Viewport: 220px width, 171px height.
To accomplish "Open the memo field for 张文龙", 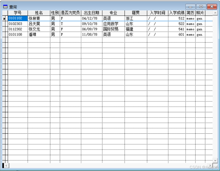I will coord(190,29).
